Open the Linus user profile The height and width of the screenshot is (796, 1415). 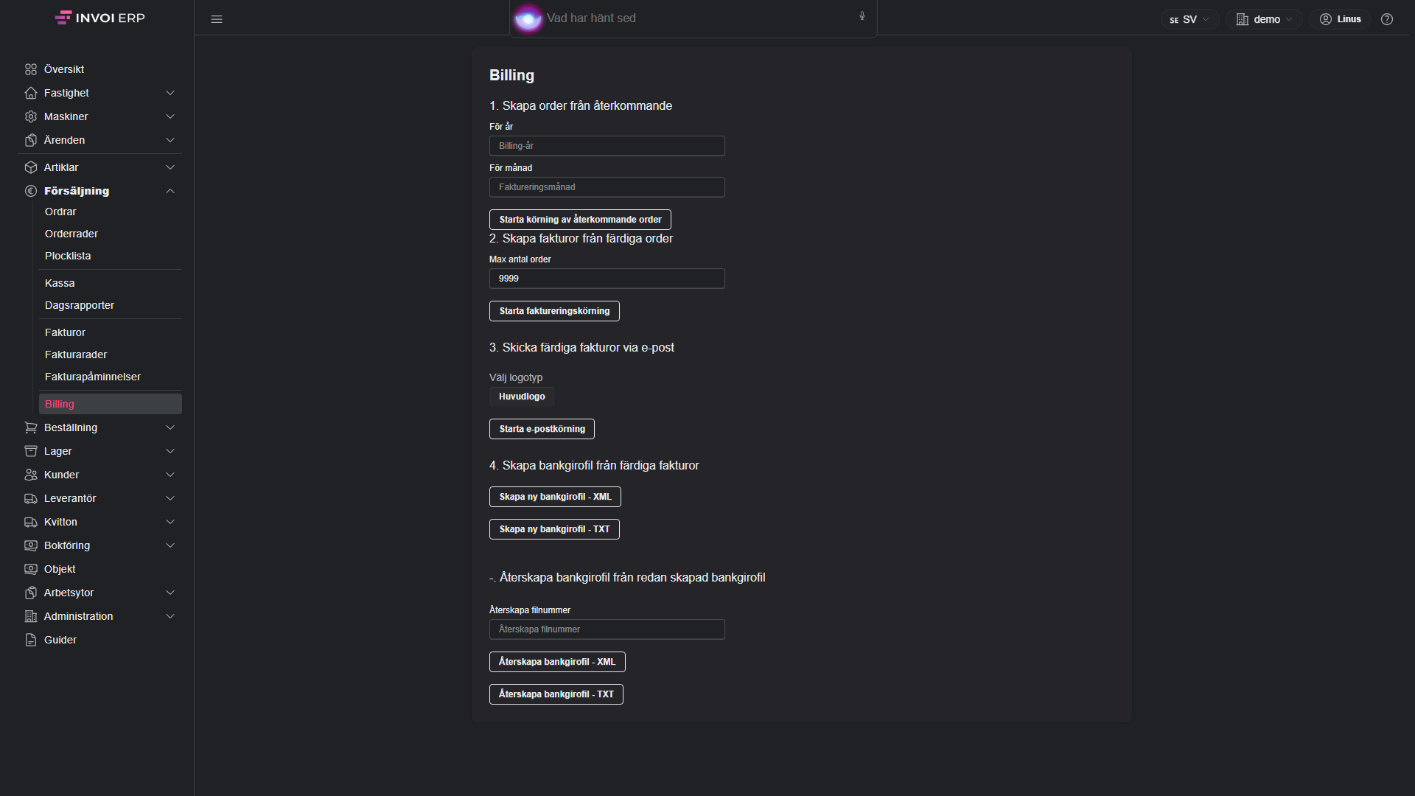point(1340,19)
